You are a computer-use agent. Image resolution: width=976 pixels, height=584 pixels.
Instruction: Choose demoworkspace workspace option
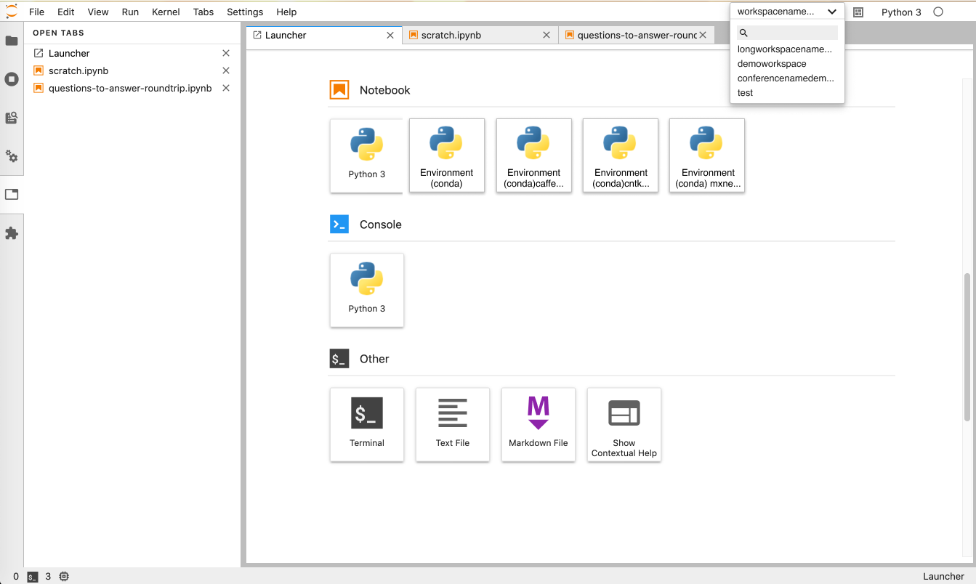772,64
